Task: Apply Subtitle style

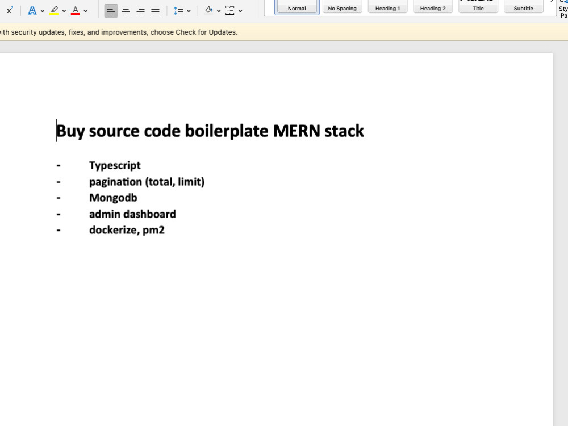Action: pos(524,6)
